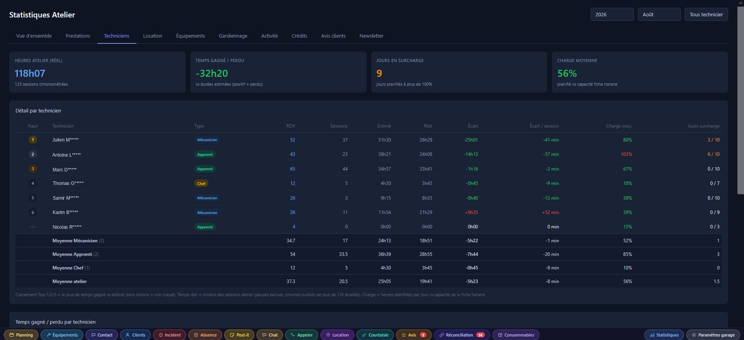
Task: Launch the Chat shortcut
Action: (270, 335)
